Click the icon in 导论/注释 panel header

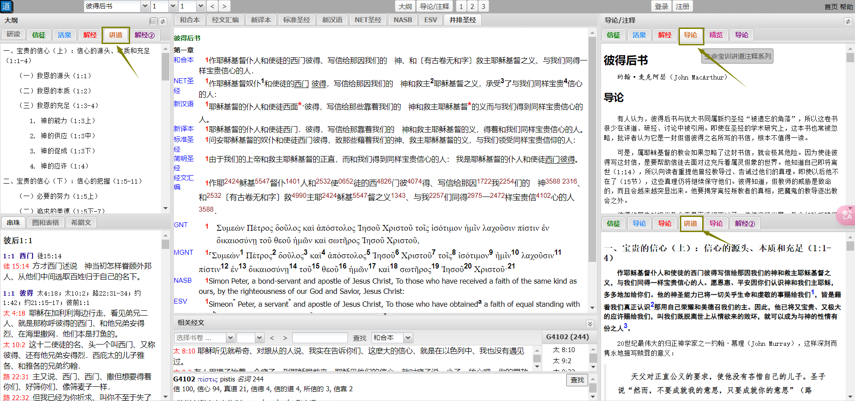847,21
